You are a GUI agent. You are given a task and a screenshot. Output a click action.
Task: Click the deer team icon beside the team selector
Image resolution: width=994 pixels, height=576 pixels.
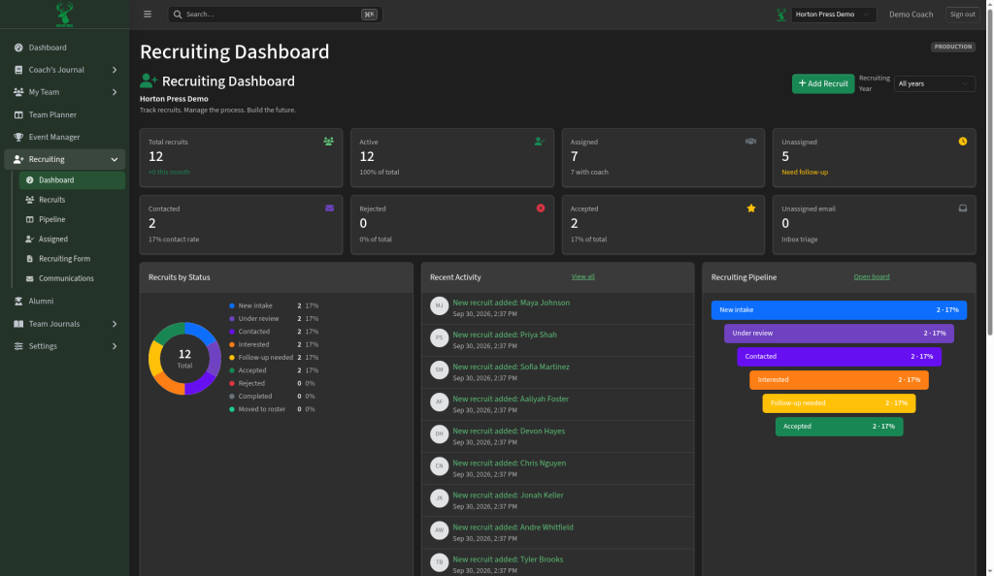[781, 14]
